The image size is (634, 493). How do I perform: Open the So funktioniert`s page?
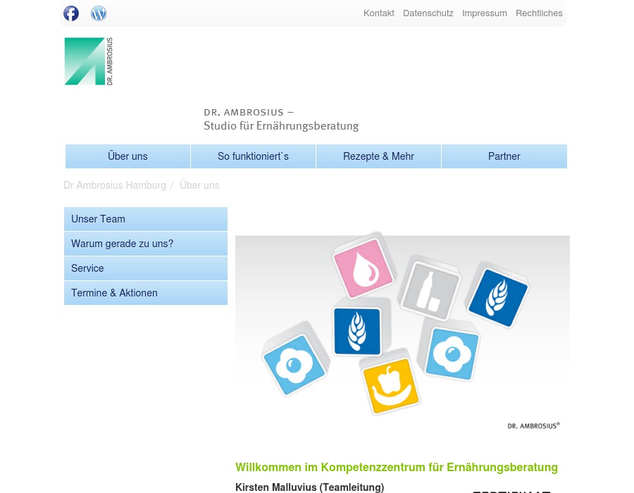[253, 156]
